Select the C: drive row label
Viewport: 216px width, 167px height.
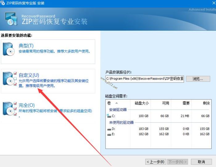point(113,116)
